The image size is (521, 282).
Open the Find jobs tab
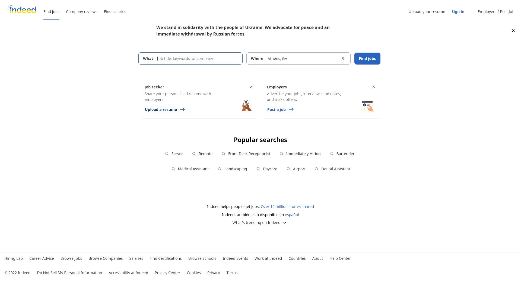[x=51, y=12]
